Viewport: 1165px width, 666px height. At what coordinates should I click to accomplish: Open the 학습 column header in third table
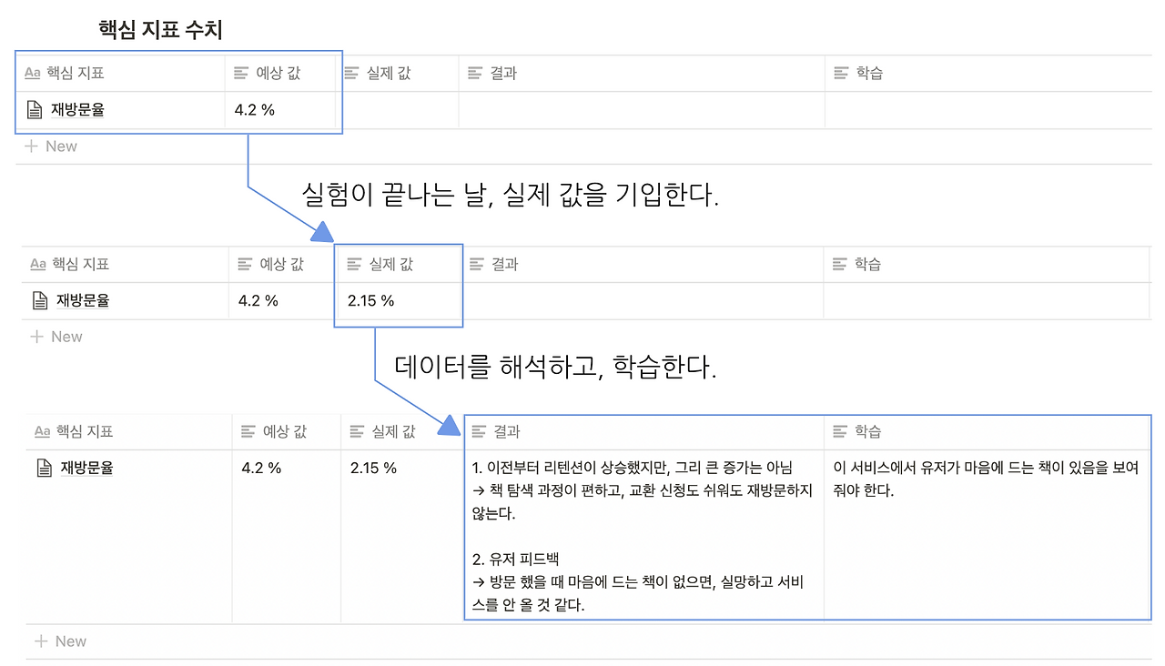pyautogui.click(x=988, y=431)
